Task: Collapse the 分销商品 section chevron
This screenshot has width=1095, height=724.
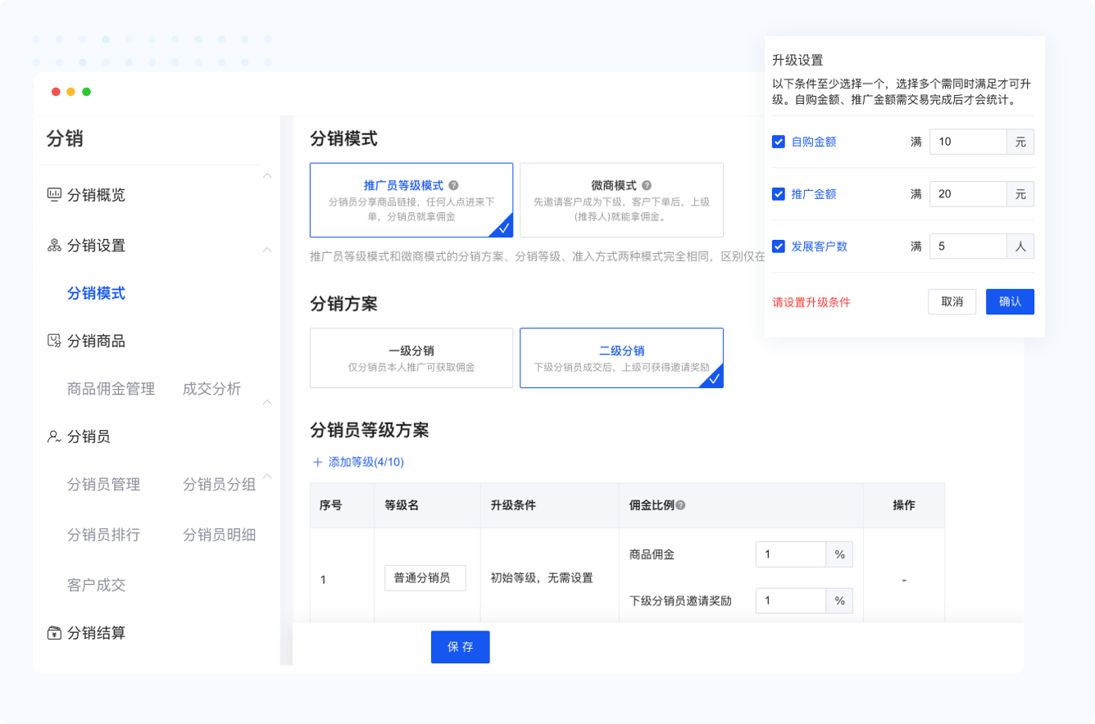Action: (x=267, y=402)
